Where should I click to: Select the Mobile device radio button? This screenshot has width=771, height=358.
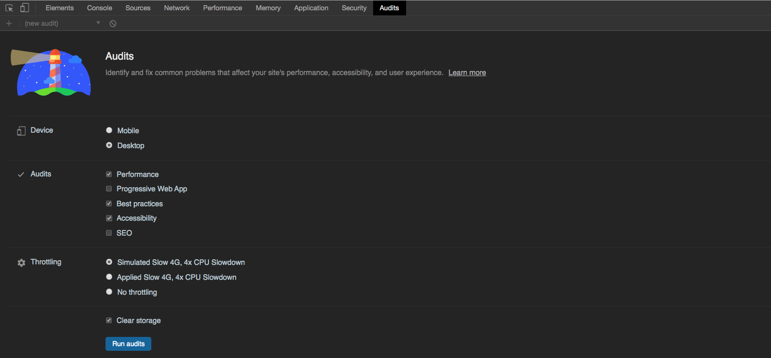click(109, 131)
